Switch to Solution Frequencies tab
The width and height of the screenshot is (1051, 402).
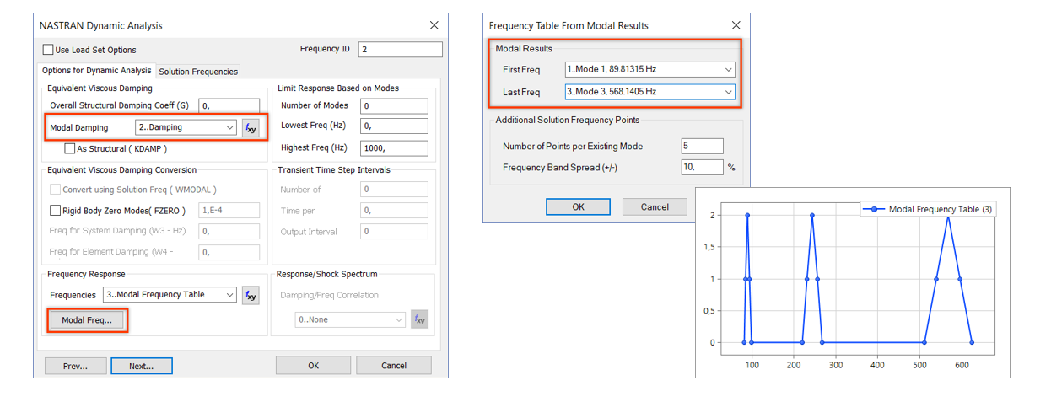[x=198, y=72]
